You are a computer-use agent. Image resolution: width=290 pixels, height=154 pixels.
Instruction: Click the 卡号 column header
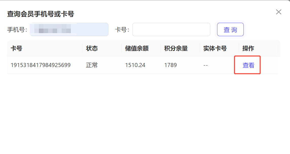pos(17,49)
